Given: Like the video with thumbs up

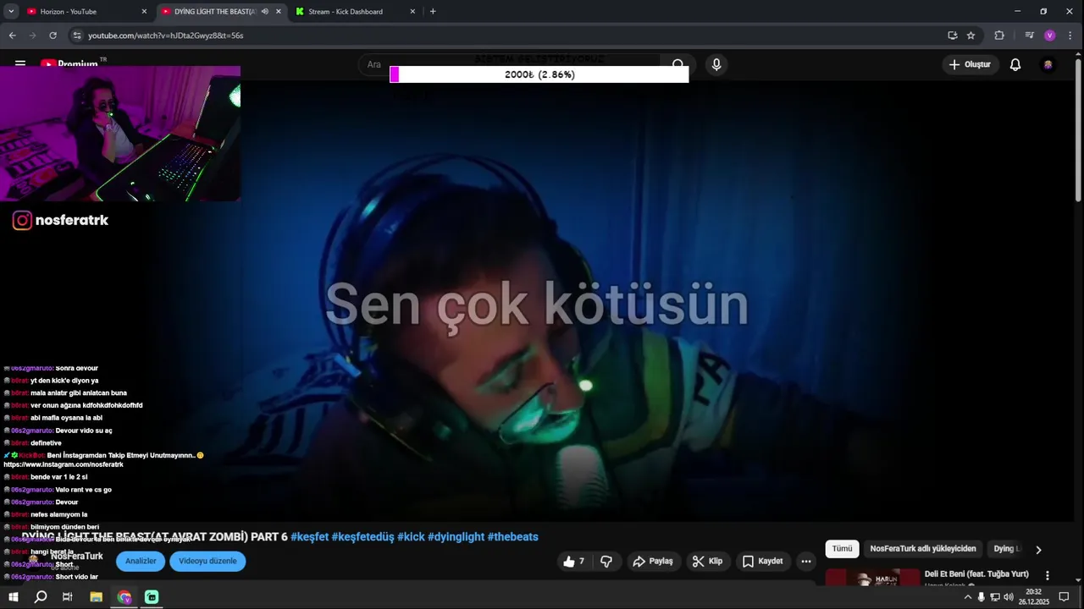Looking at the screenshot, I should [574, 561].
